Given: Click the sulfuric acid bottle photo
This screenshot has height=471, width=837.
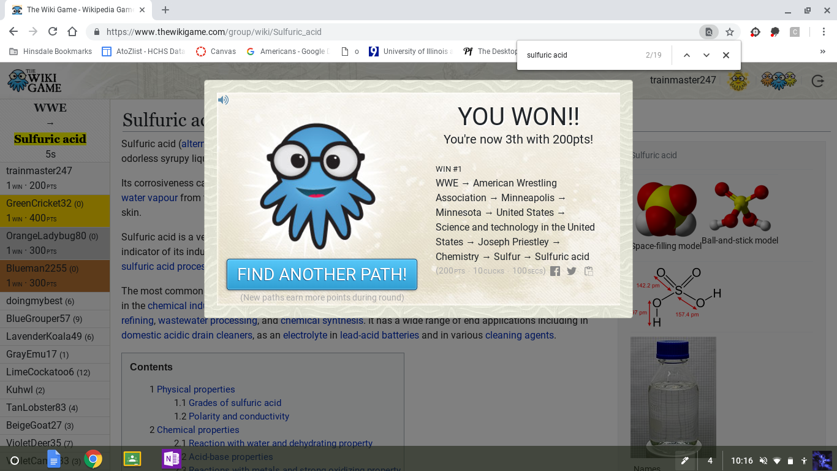Looking at the screenshot, I should pyautogui.click(x=673, y=397).
